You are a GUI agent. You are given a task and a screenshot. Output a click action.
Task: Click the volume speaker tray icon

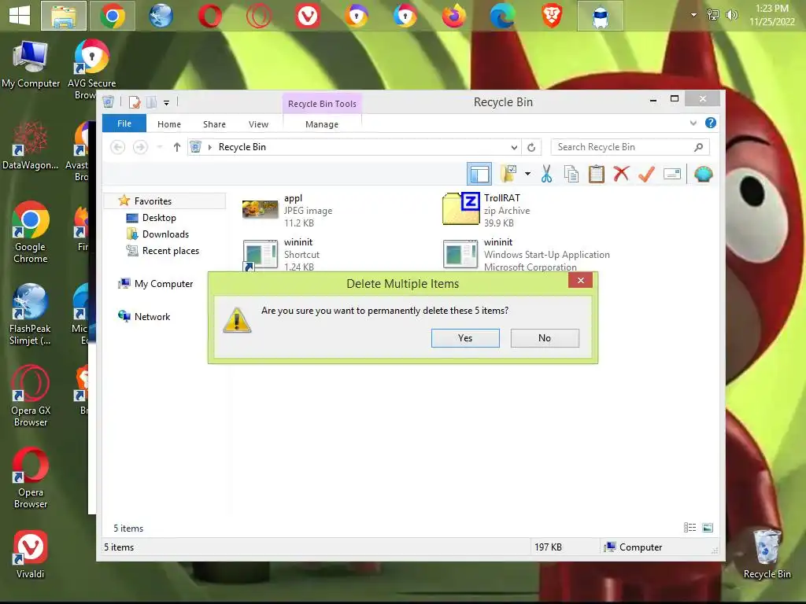[x=731, y=15]
